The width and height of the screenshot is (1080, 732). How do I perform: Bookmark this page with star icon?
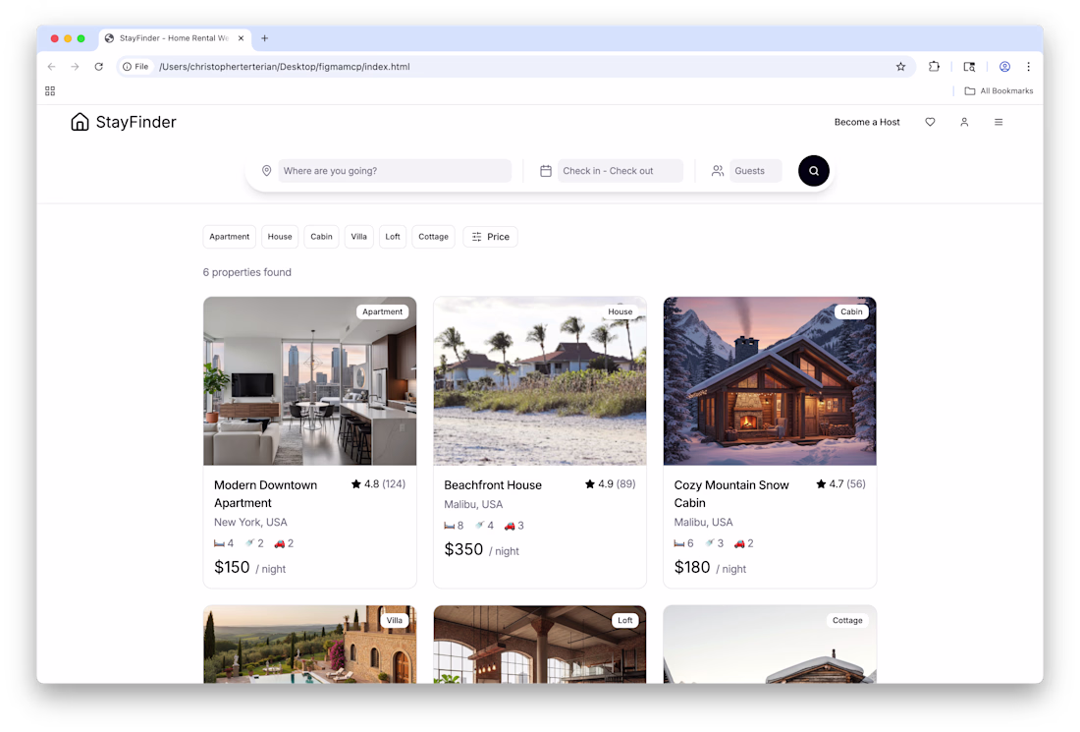[900, 67]
